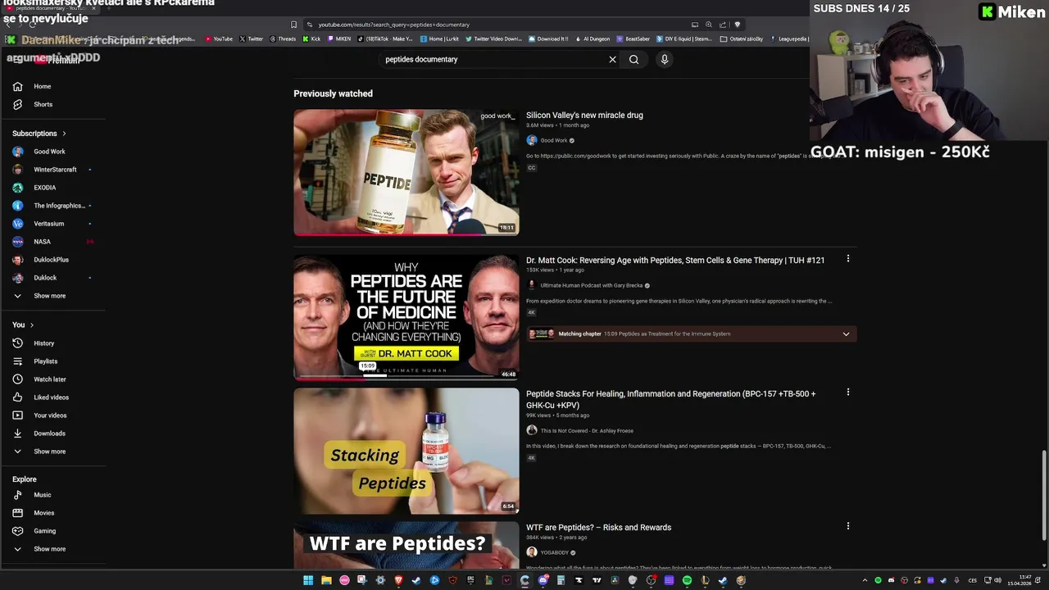Show hidden system tray icons
This screenshot has height=590, width=1049.
click(x=866, y=580)
